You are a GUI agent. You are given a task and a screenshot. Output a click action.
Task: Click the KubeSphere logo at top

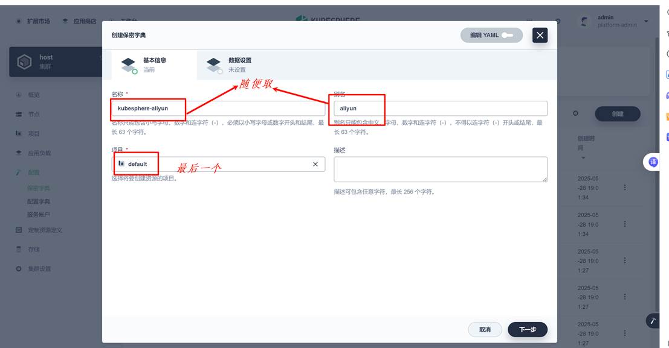point(328,19)
